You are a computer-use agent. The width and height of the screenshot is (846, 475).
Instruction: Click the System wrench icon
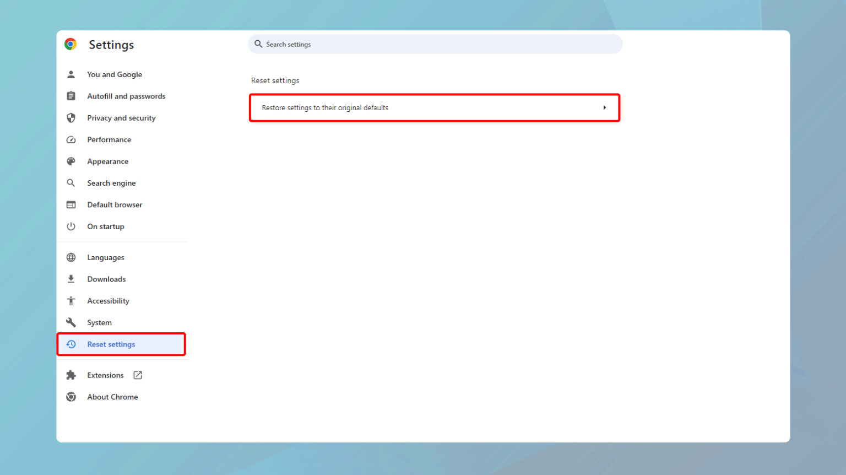click(71, 322)
